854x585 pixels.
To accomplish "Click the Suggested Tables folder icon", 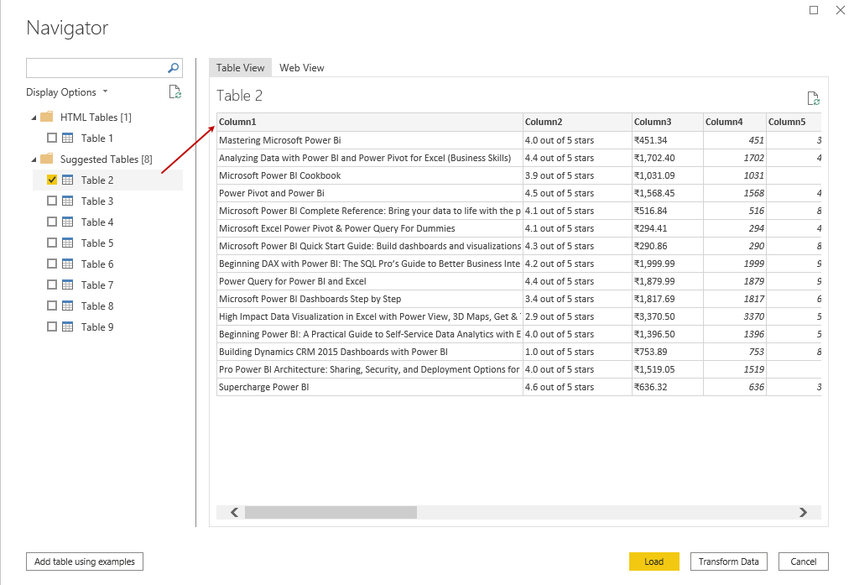I will click(47, 159).
